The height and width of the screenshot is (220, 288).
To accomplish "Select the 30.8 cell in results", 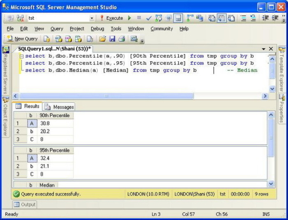I will 55,124.
